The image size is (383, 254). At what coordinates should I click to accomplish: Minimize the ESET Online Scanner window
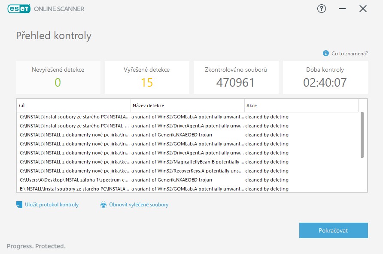(342, 9)
